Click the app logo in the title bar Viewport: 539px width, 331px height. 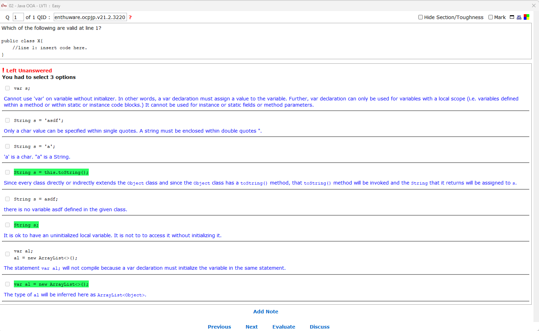pyautogui.click(x=4, y=6)
